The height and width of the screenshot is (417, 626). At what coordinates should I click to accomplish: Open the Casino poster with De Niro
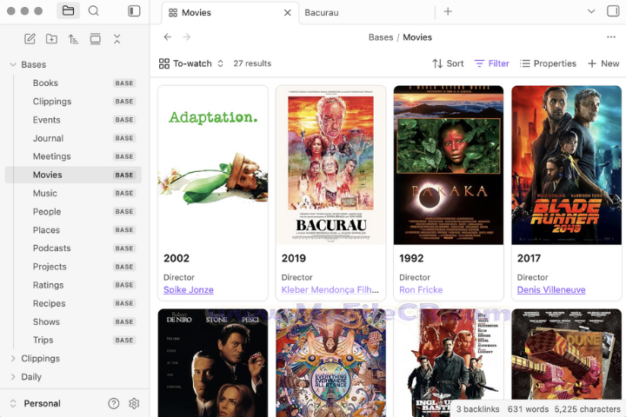tap(213, 363)
